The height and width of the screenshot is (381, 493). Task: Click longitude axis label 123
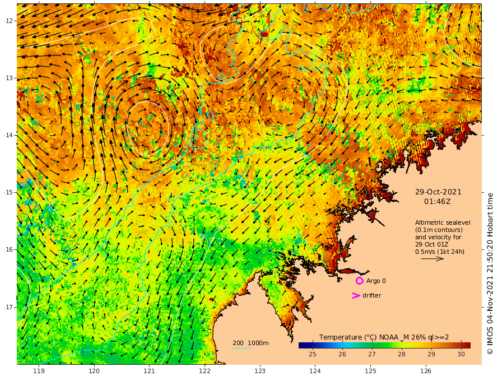[260, 371]
